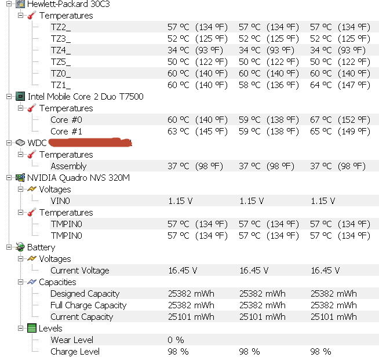Click the Hewlett-Packard 30C3 motherboard icon
This screenshot has height=361, width=379.
[20, 3]
